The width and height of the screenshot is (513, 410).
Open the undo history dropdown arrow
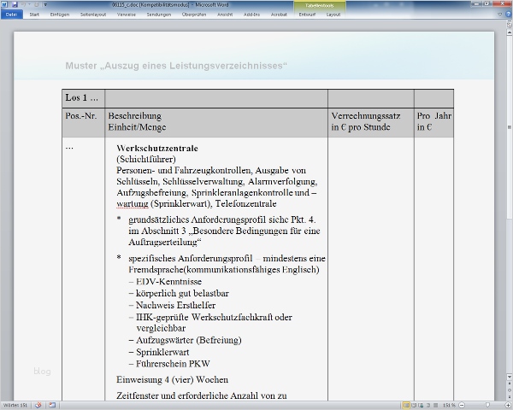point(29,4)
